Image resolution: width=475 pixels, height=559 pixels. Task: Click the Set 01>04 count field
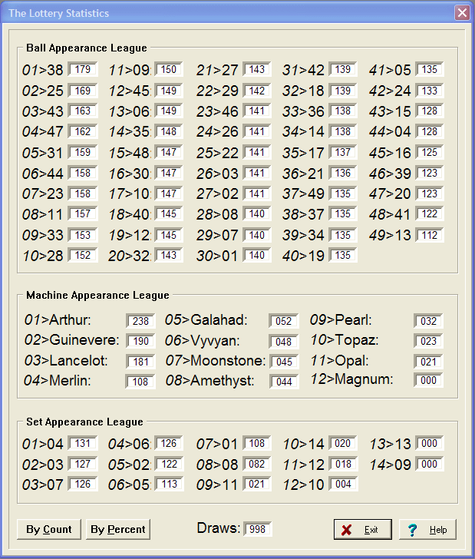tap(83, 443)
